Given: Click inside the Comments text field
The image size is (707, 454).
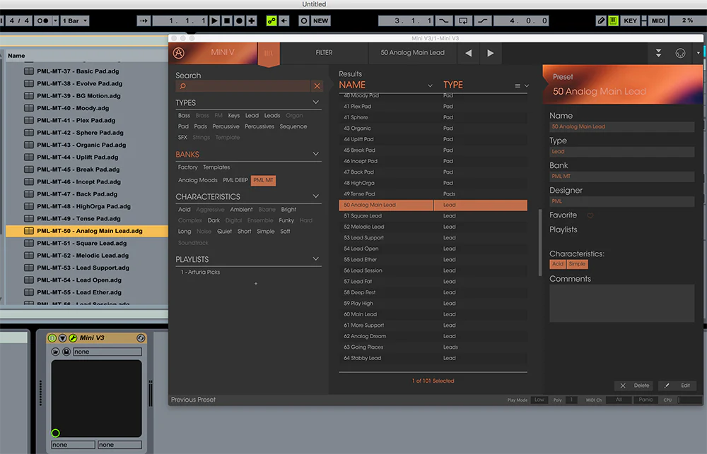Looking at the screenshot, I should click(x=621, y=304).
